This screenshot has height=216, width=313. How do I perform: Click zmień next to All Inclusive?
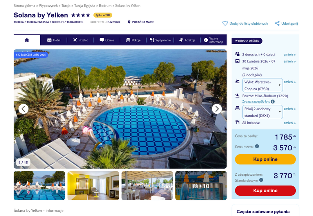tap(290, 123)
